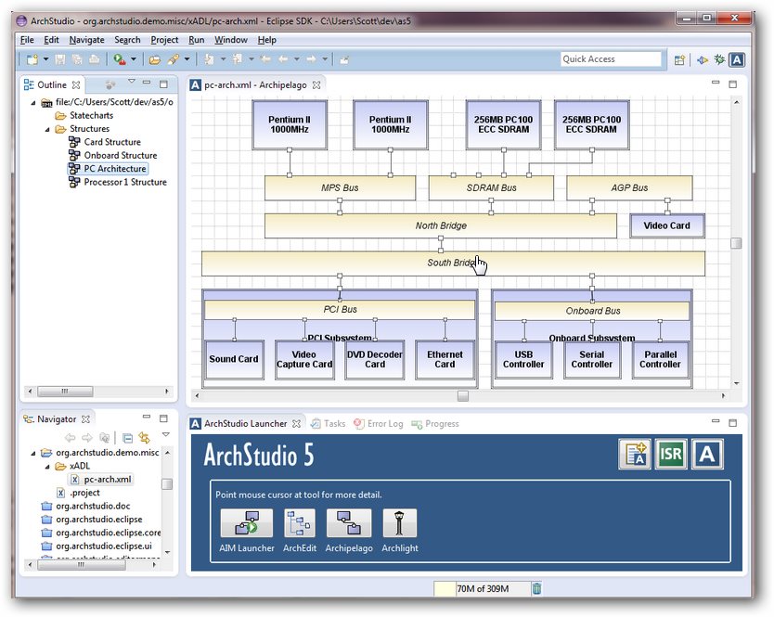Switch to the Debug perspective icon
Viewport: 774px width, 617px height.
pyautogui.click(x=719, y=59)
